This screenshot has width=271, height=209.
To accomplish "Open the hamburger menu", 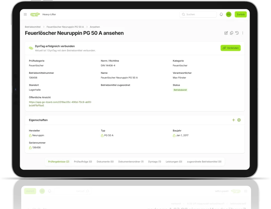I will click(25, 15).
